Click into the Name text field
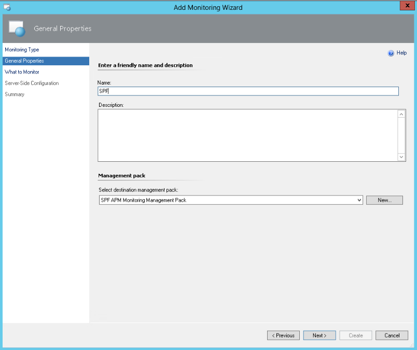Viewport: 417px width, 350px height. 248,91
